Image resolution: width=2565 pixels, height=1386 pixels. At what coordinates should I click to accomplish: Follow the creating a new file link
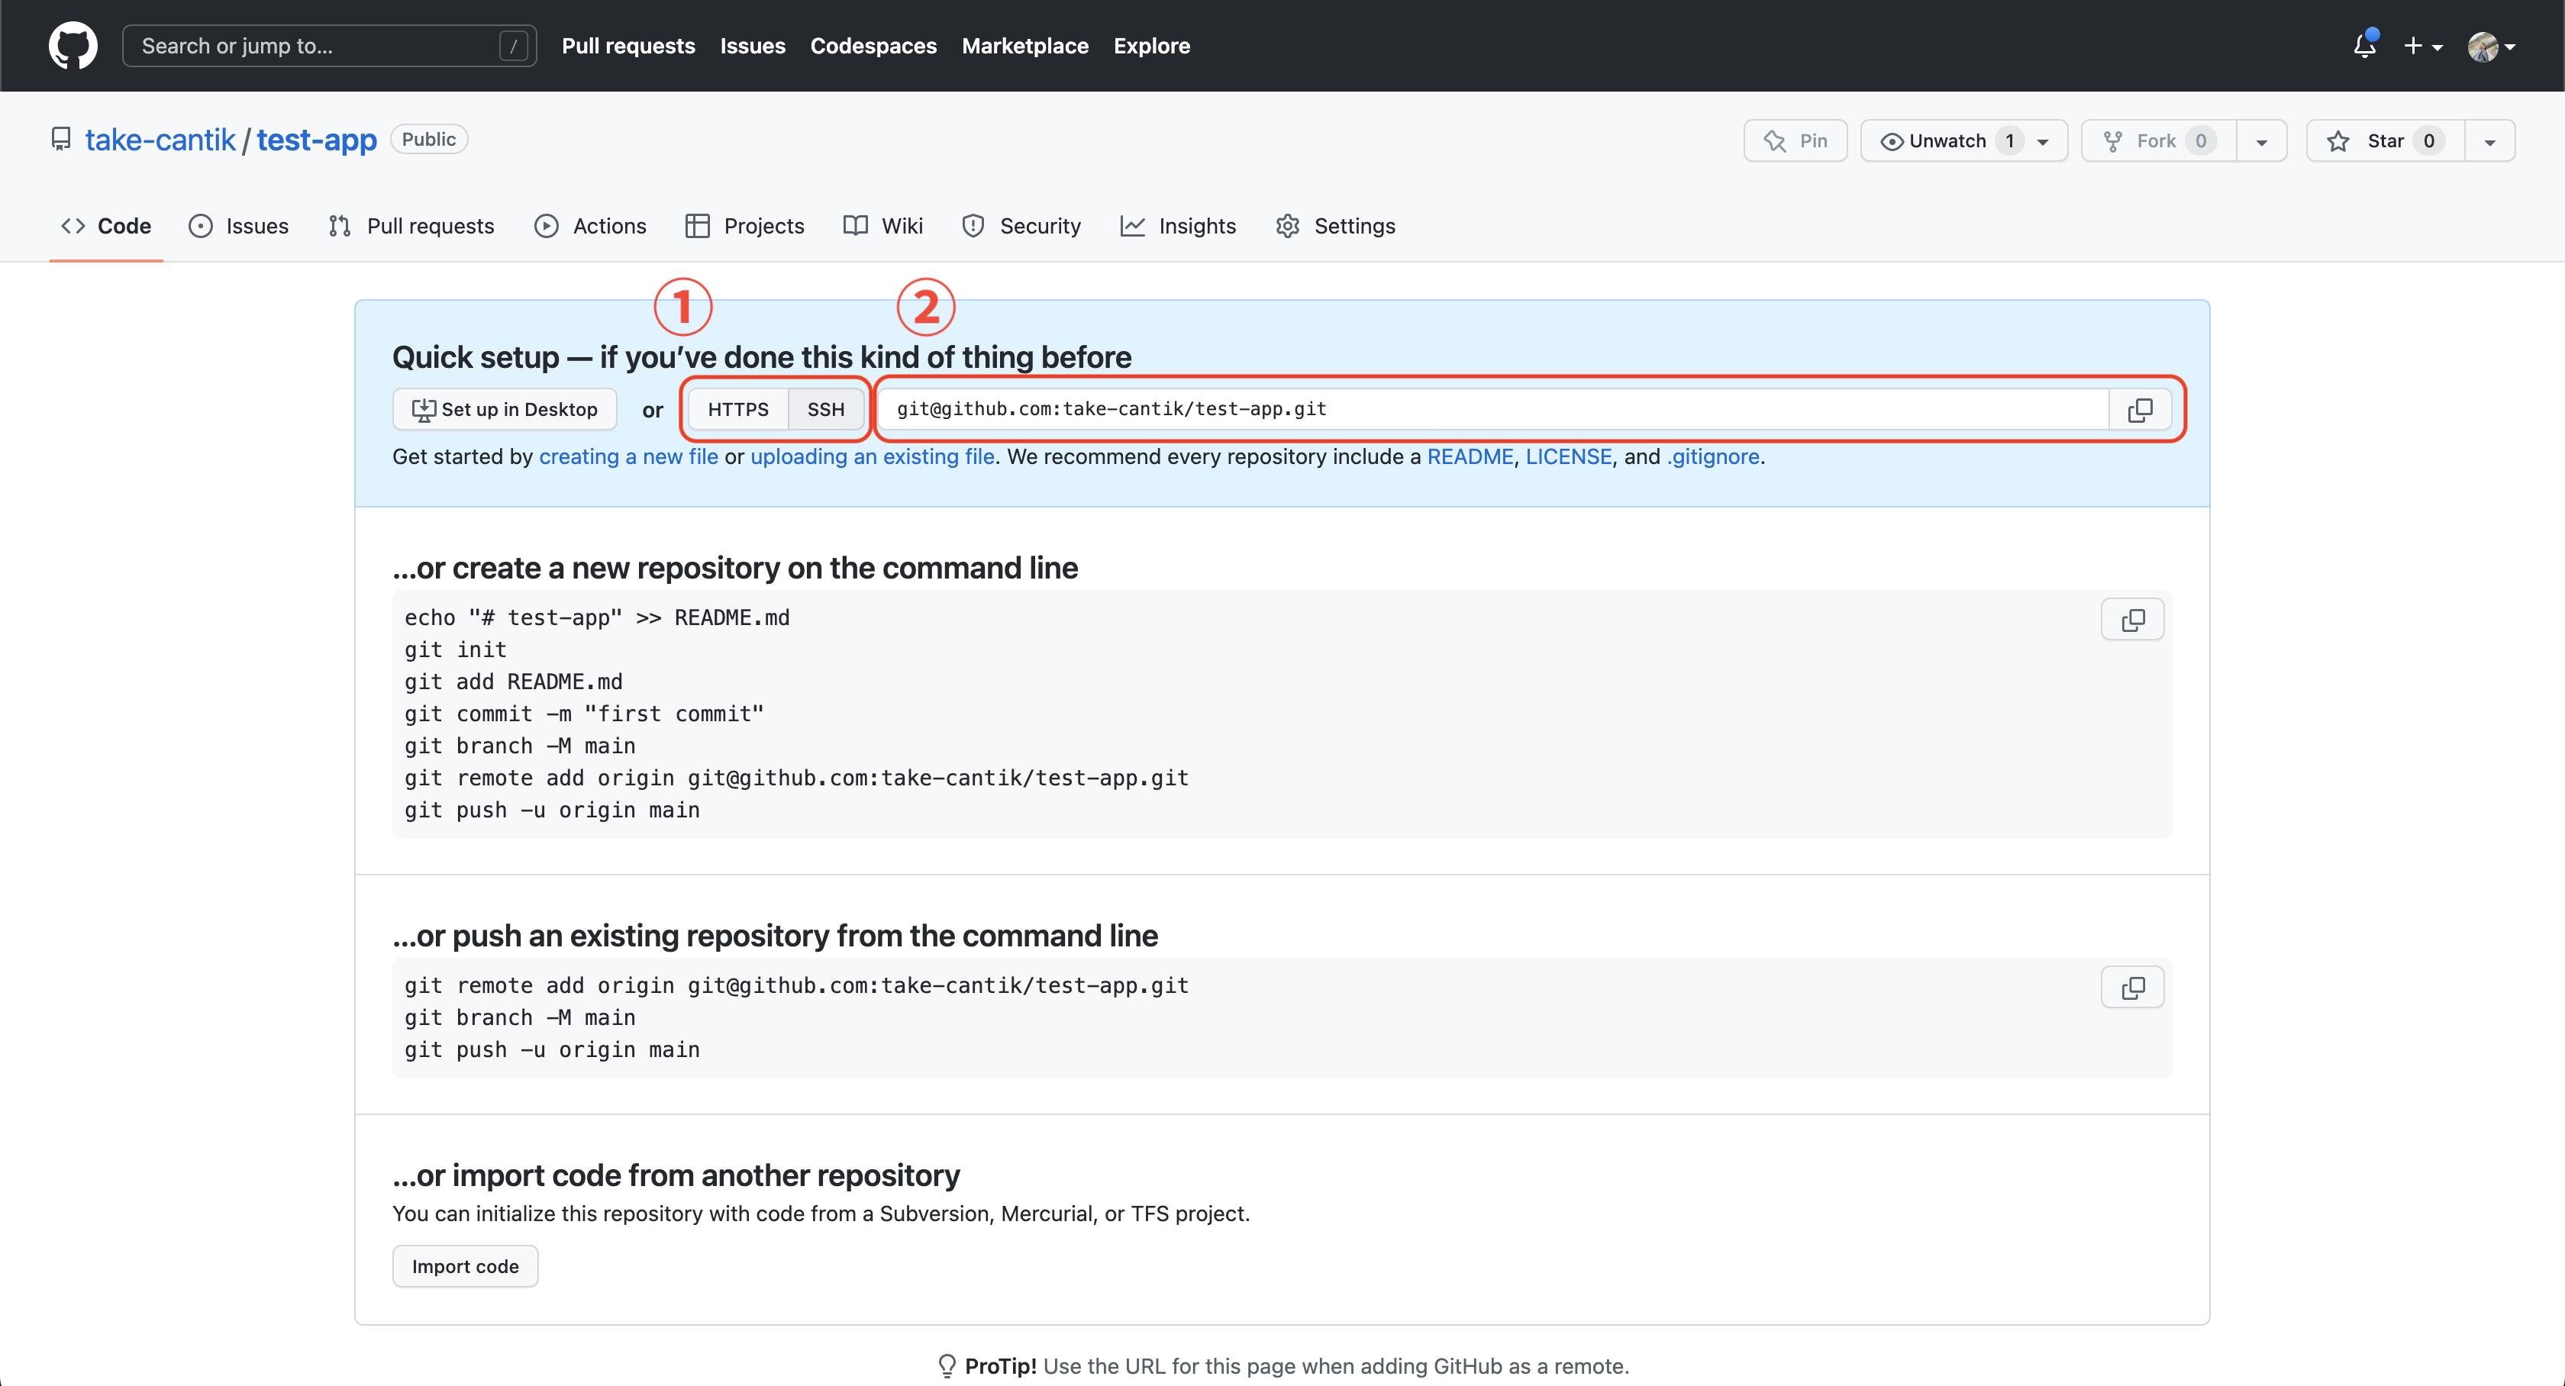coord(628,456)
